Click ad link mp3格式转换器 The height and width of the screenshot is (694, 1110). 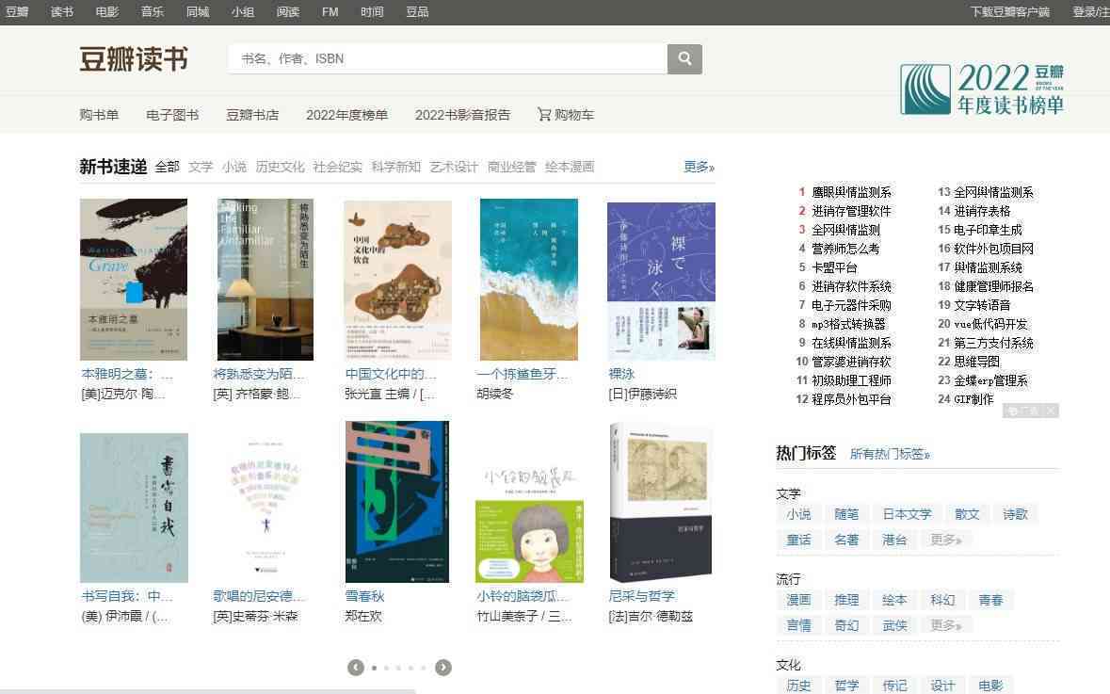click(848, 324)
